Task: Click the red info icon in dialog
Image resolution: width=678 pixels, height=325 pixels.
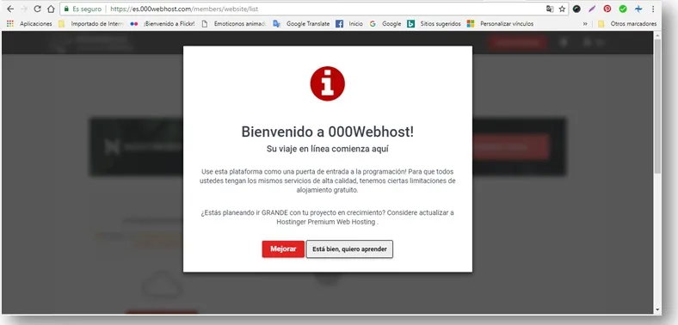Action: coord(327,84)
